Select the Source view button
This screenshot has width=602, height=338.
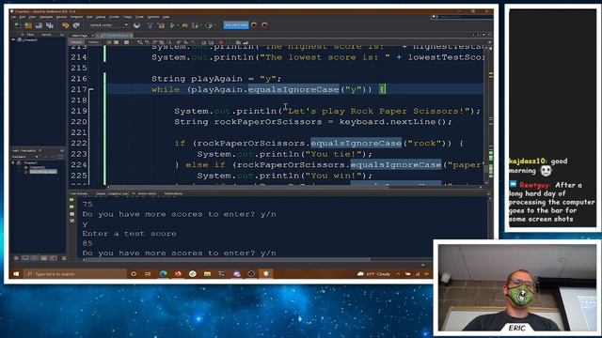click(76, 42)
